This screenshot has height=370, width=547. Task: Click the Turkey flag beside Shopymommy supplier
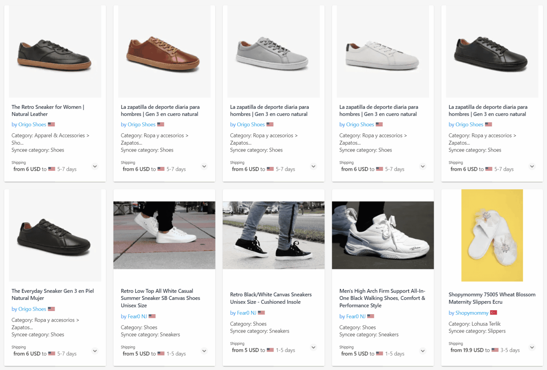coord(493,313)
